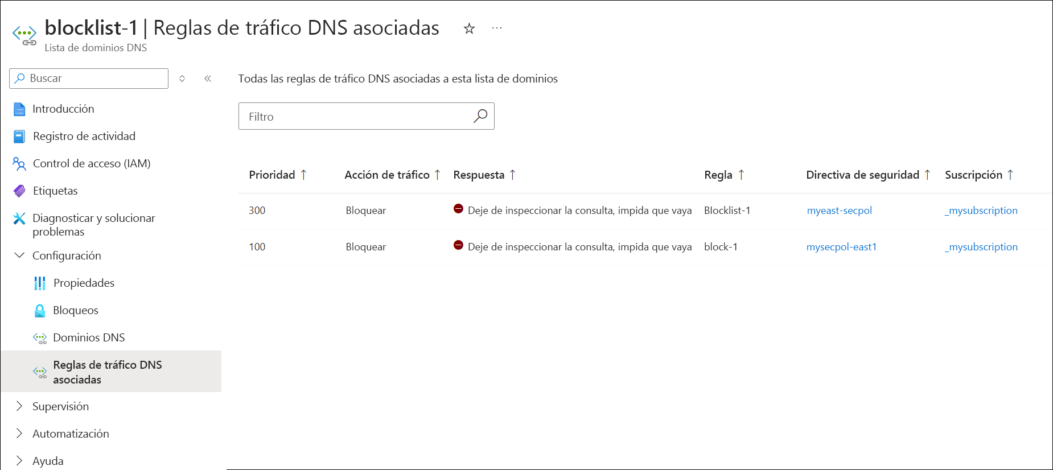The height and width of the screenshot is (470, 1053).
Task: Click the Introducción document icon
Action: pos(19,109)
